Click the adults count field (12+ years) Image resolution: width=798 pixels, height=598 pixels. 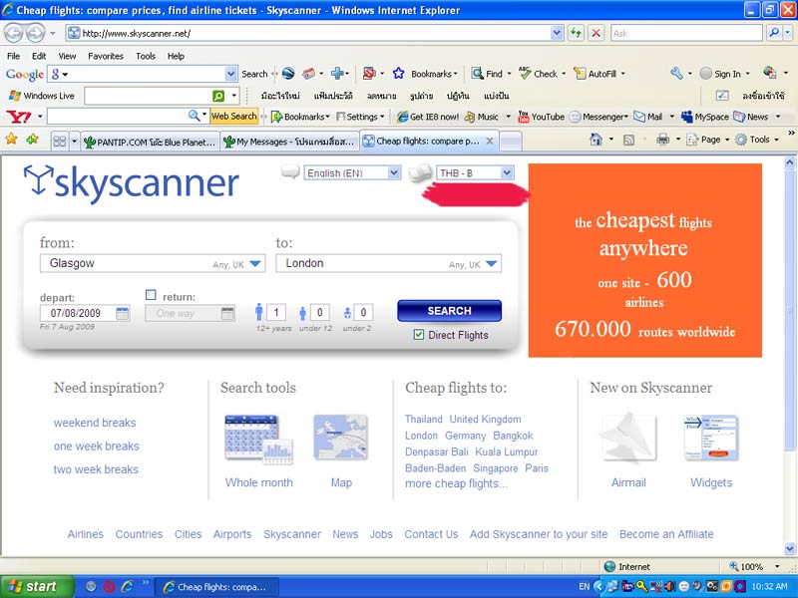[276, 312]
